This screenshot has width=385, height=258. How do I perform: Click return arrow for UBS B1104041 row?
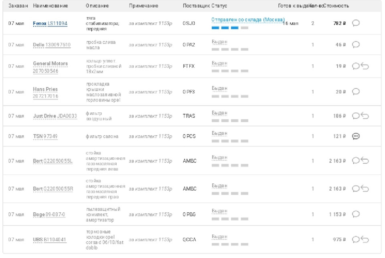tap(365, 240)
